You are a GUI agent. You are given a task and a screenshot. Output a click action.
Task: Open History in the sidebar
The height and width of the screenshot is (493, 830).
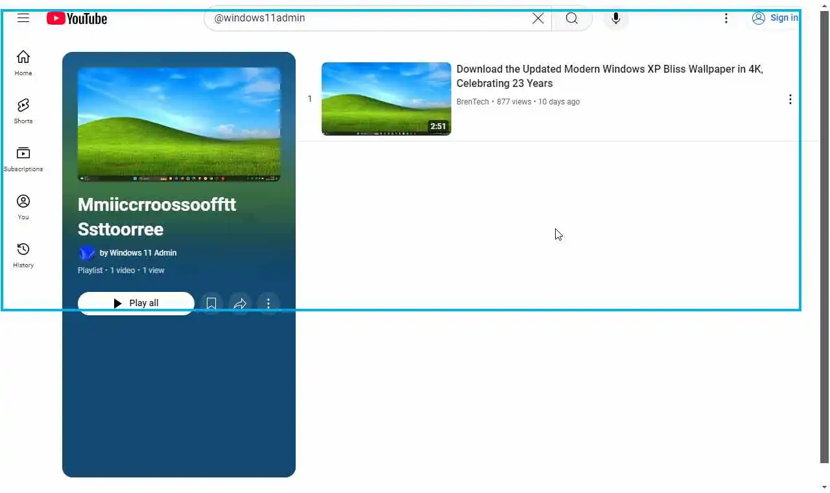[x=23, y=255]
